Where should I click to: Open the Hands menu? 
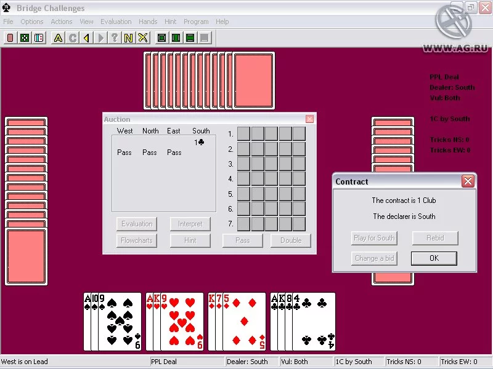pyautogui.click(x=148, y=22)
